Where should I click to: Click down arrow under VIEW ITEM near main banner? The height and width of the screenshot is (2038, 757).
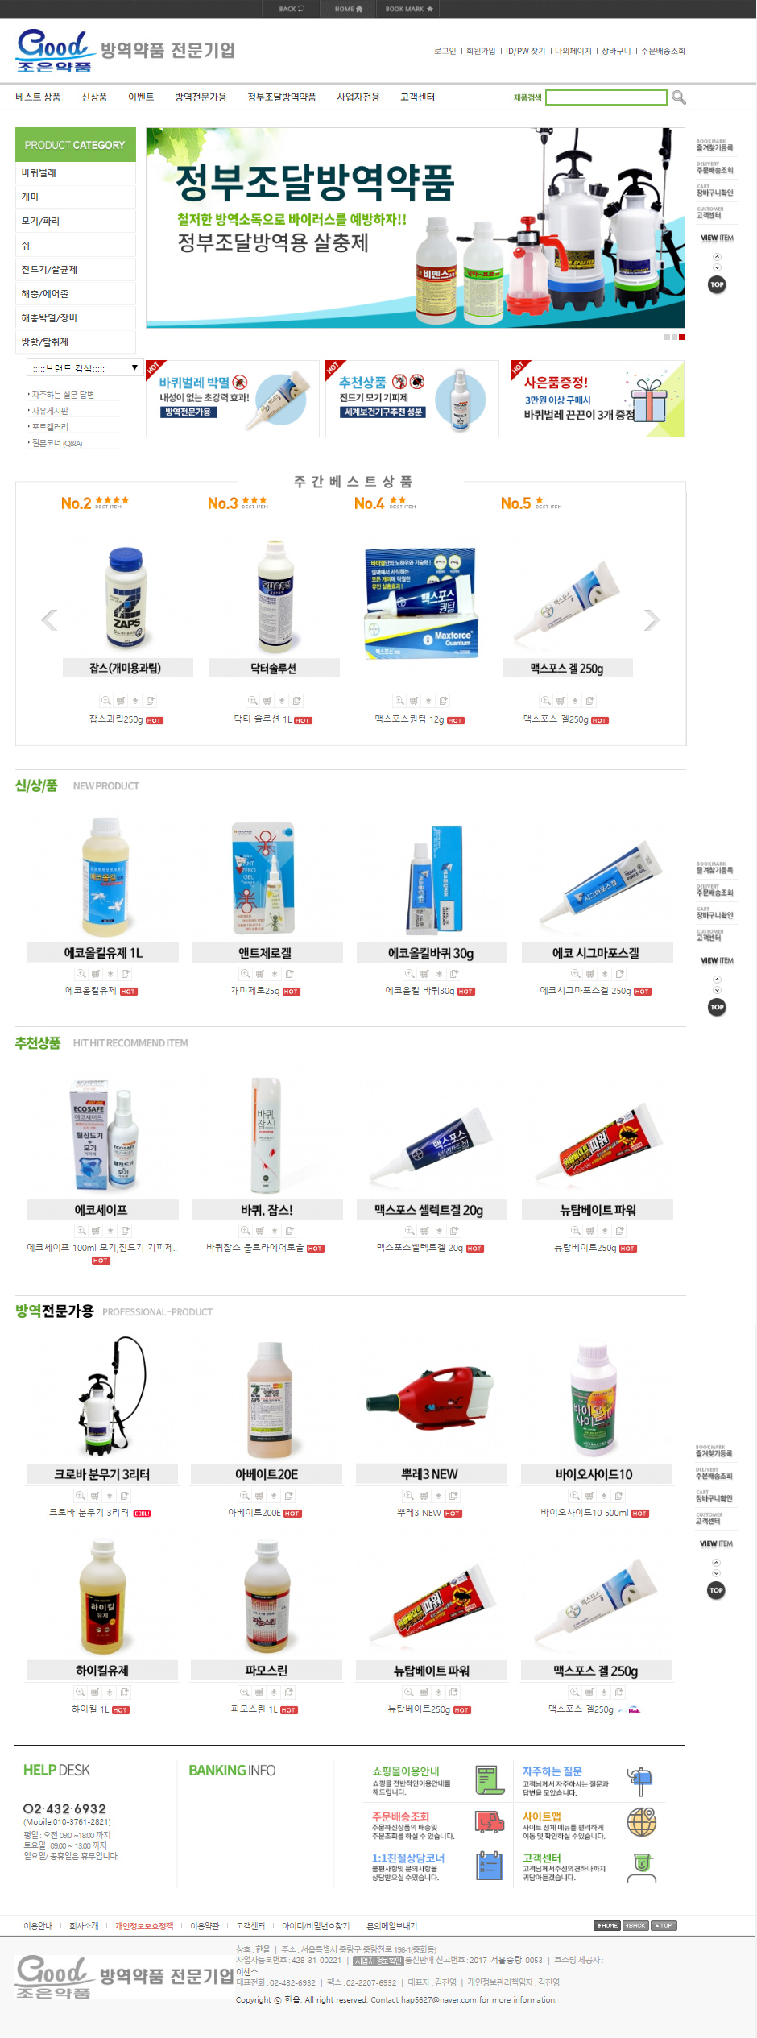tap(717, 267)
